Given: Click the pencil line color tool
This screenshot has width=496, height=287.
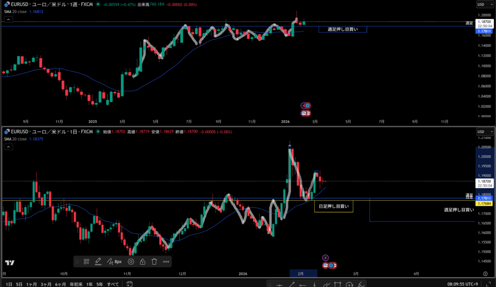Looking at the screenshot, I should point(98,261).
